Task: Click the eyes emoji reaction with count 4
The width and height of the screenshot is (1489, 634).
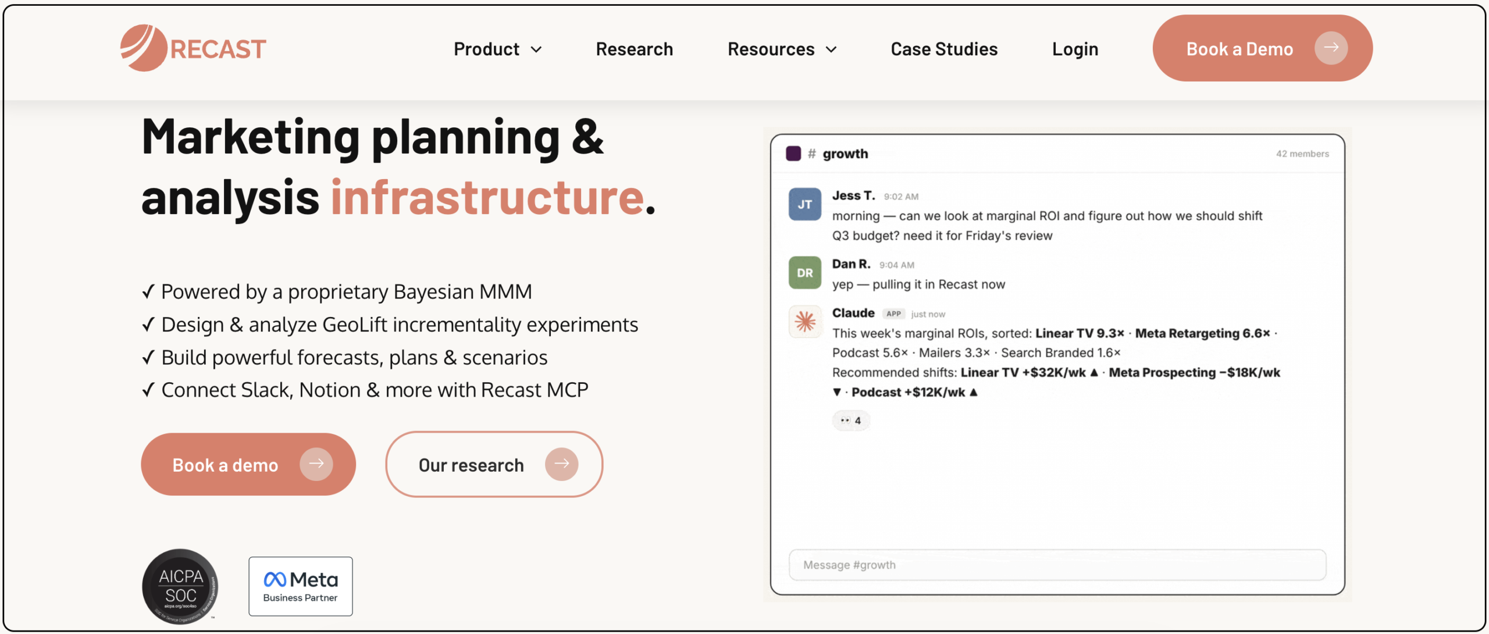Action: click(851, 420)
